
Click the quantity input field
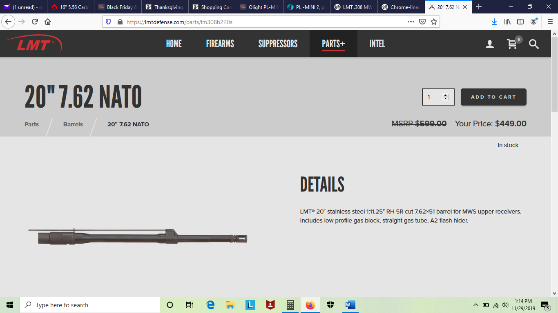[x=438, y=97]
